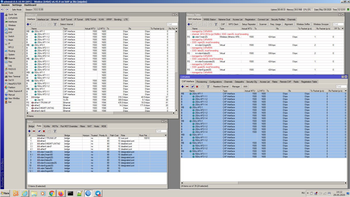Switch to VLANs tab in Bridge window
This screenshot has height=197, width=350.
[47, 126]
